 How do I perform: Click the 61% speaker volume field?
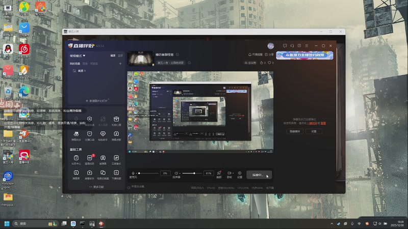(x=209, y=173)
